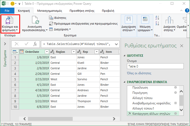Image resolution: width=190 pixels, height=126 pixels.
Task: Open the File tab
Action: (x=7, y=11)
